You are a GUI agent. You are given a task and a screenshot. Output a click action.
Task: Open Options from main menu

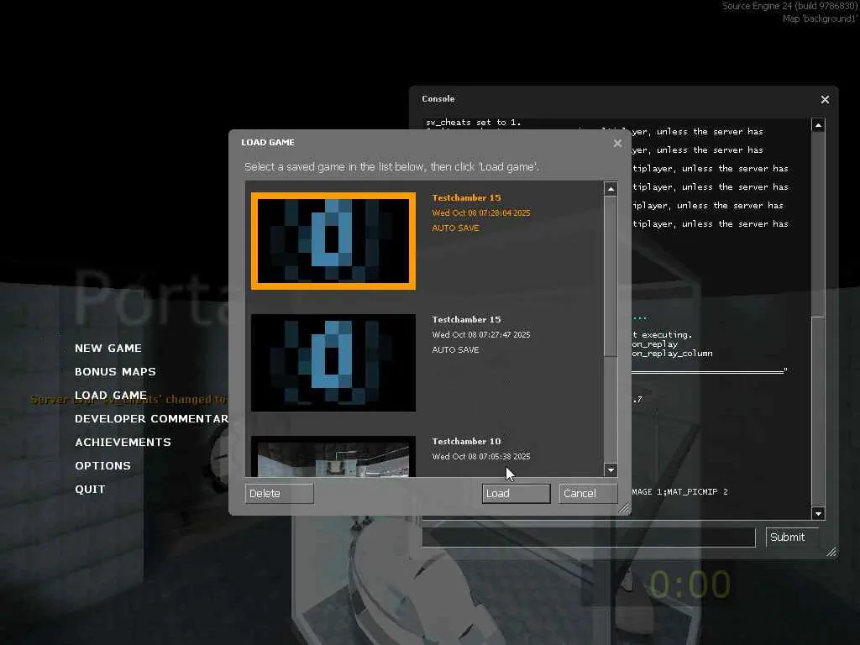click(102, 466)
